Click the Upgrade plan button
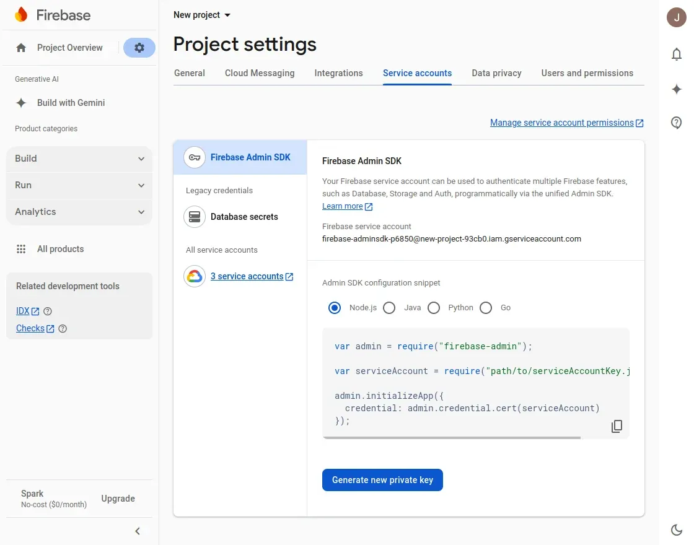 tap(118, 499)
